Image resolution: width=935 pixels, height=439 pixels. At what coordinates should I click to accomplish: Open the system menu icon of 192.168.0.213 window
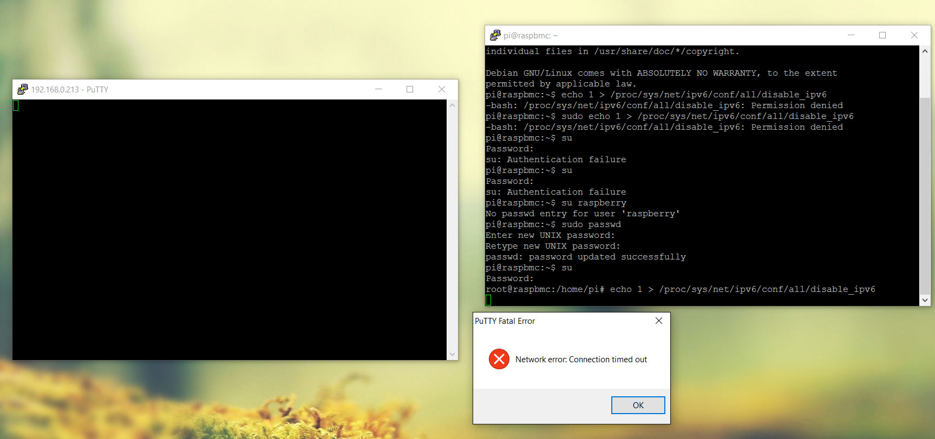[x=22, y=89]
